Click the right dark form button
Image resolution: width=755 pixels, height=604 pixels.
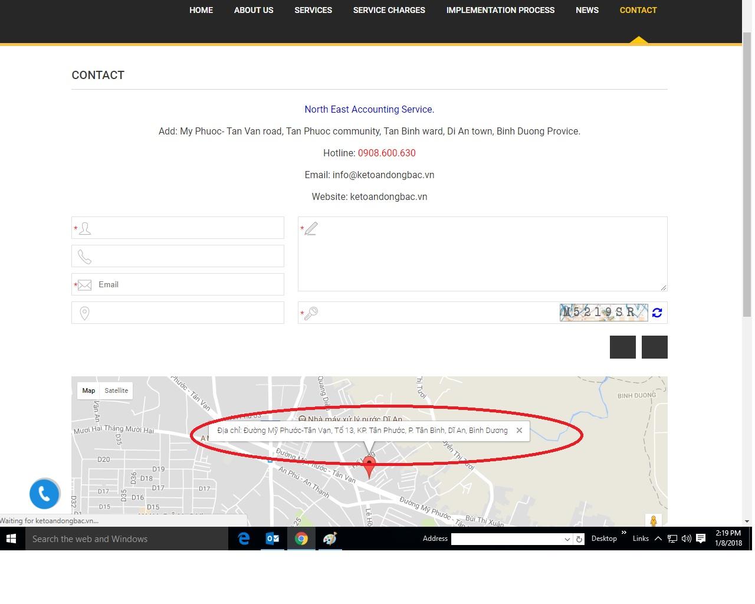pyautogui.click(x=655, y=347)
